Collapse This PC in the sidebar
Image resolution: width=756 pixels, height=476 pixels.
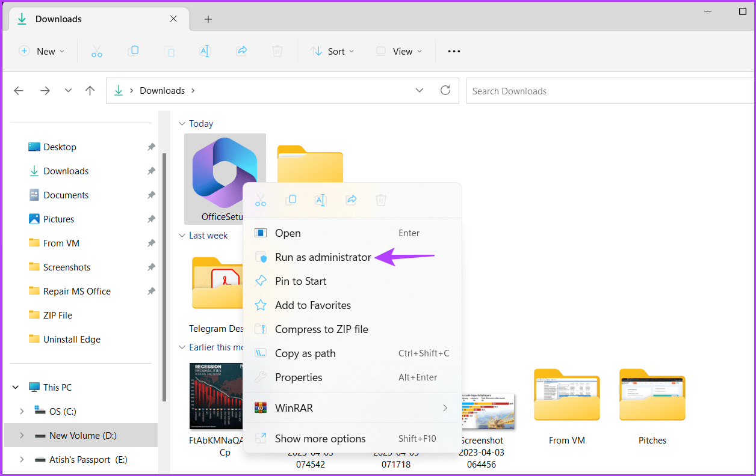[15, 387]
